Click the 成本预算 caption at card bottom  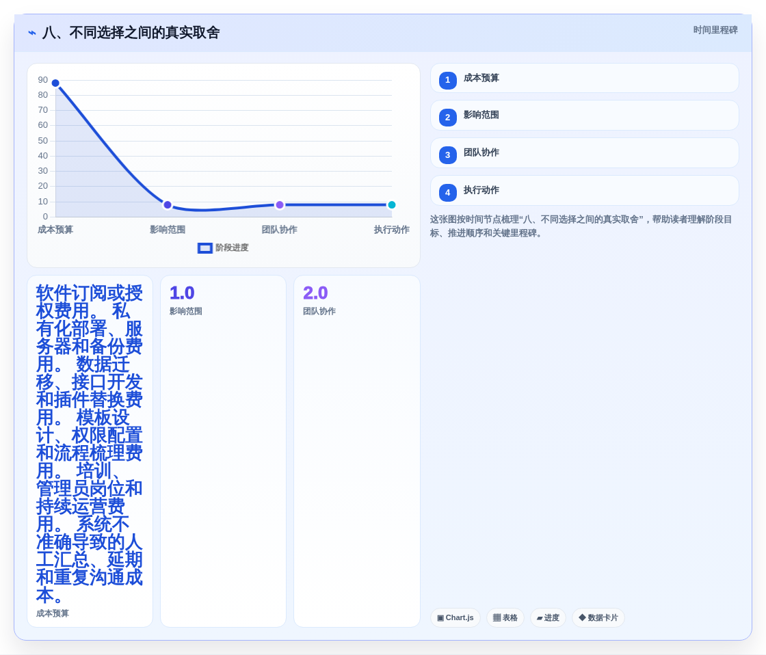[52, 613]
